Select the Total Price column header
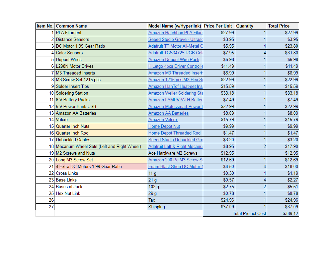The height and width of the screenshot is (260, 335). (x=283, y=26)
